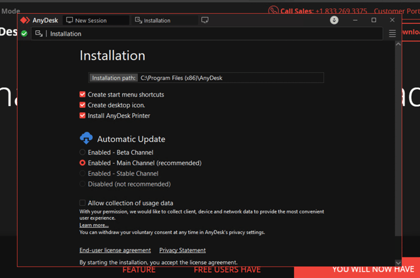This screenshot has width=420, height=278.
Task: Select Enabled - Stable Channel option
Action: click(83, 173)
